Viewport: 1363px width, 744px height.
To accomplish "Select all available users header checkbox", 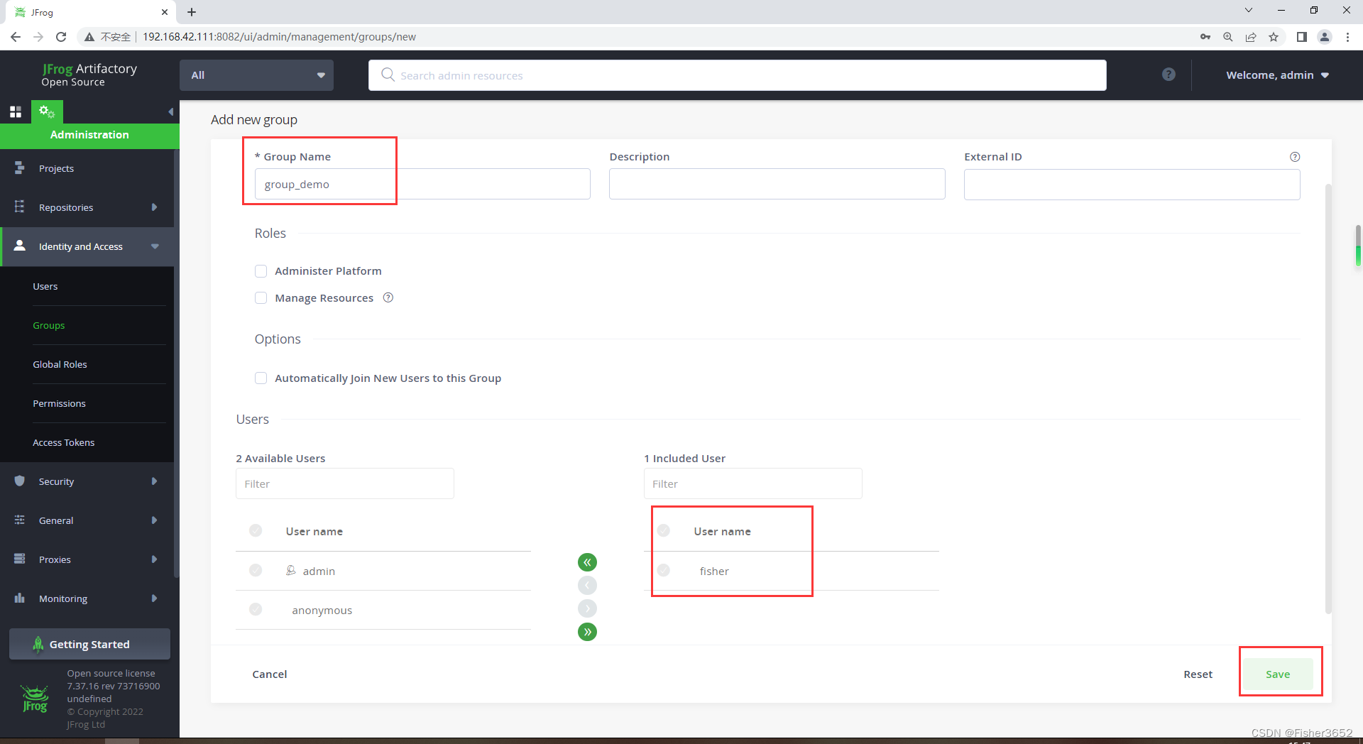I will 256,530.
